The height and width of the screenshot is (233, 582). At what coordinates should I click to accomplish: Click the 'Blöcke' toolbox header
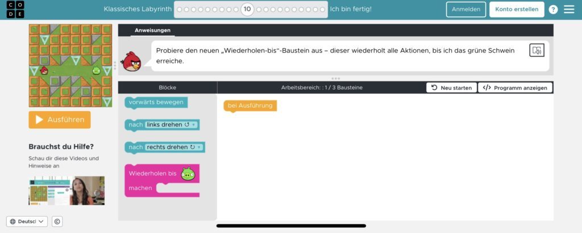click(x=168, y=88)
